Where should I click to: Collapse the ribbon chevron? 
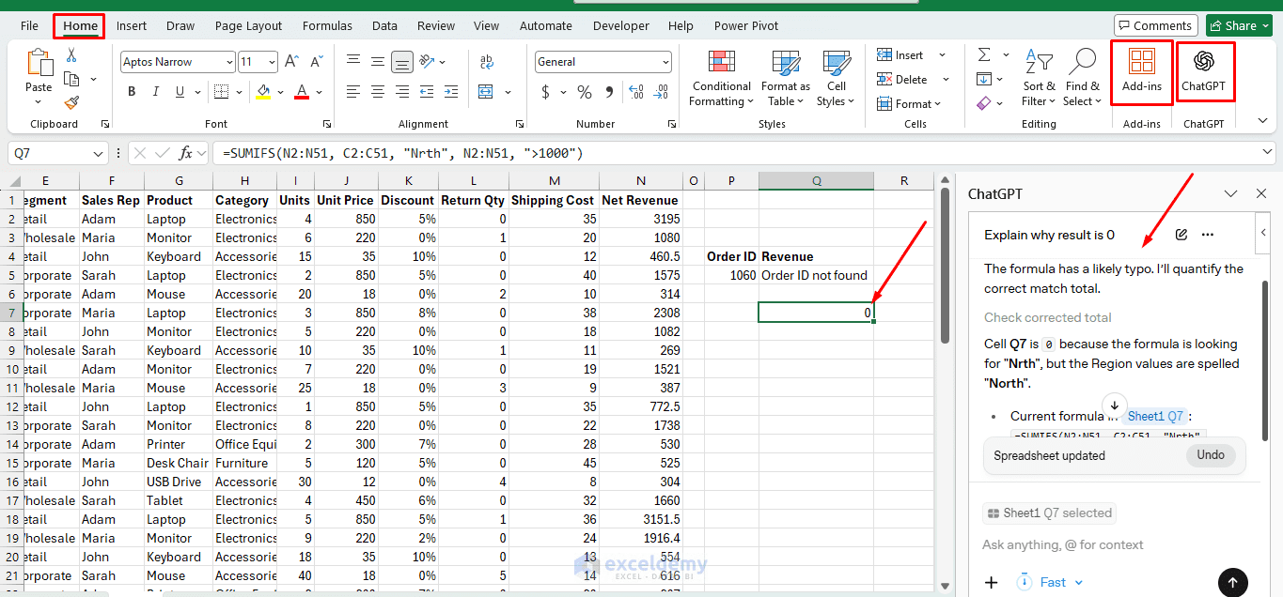(x=1262, y=121)
